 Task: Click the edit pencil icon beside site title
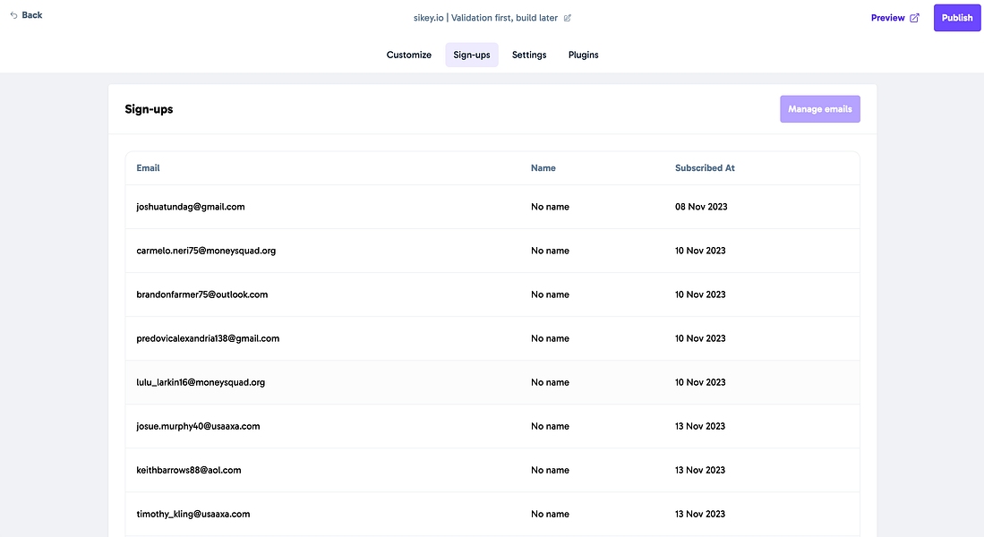(568, 18)
